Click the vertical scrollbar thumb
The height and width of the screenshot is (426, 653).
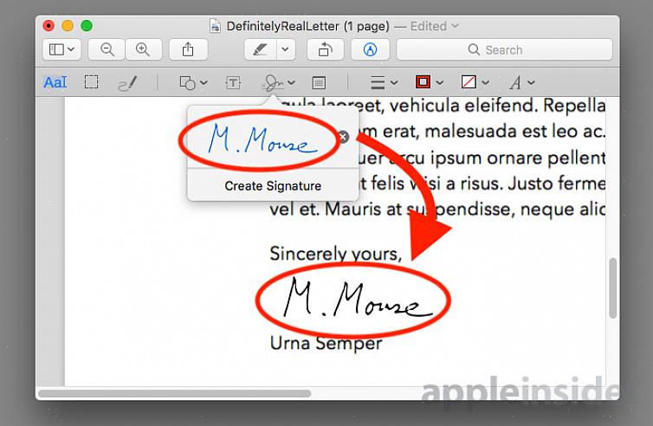pos(612,288)
